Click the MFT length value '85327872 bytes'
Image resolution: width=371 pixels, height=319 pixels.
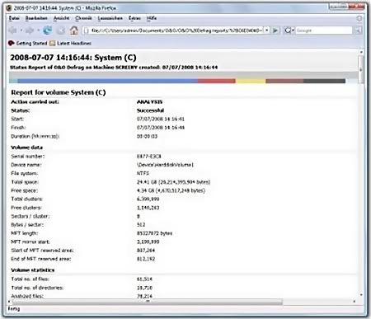(154, 233)
